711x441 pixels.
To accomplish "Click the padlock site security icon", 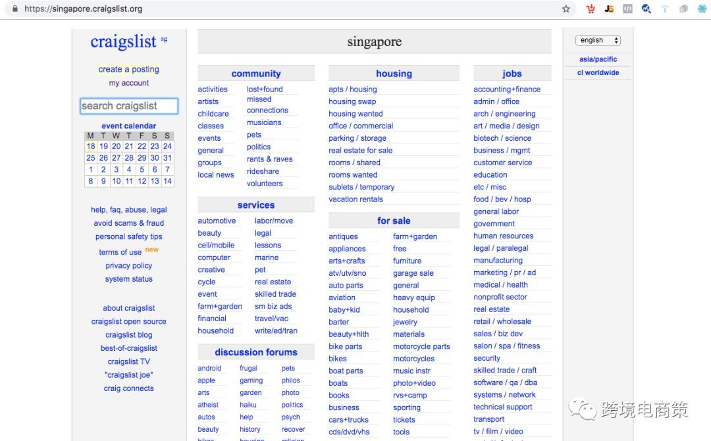I will 15,9.
